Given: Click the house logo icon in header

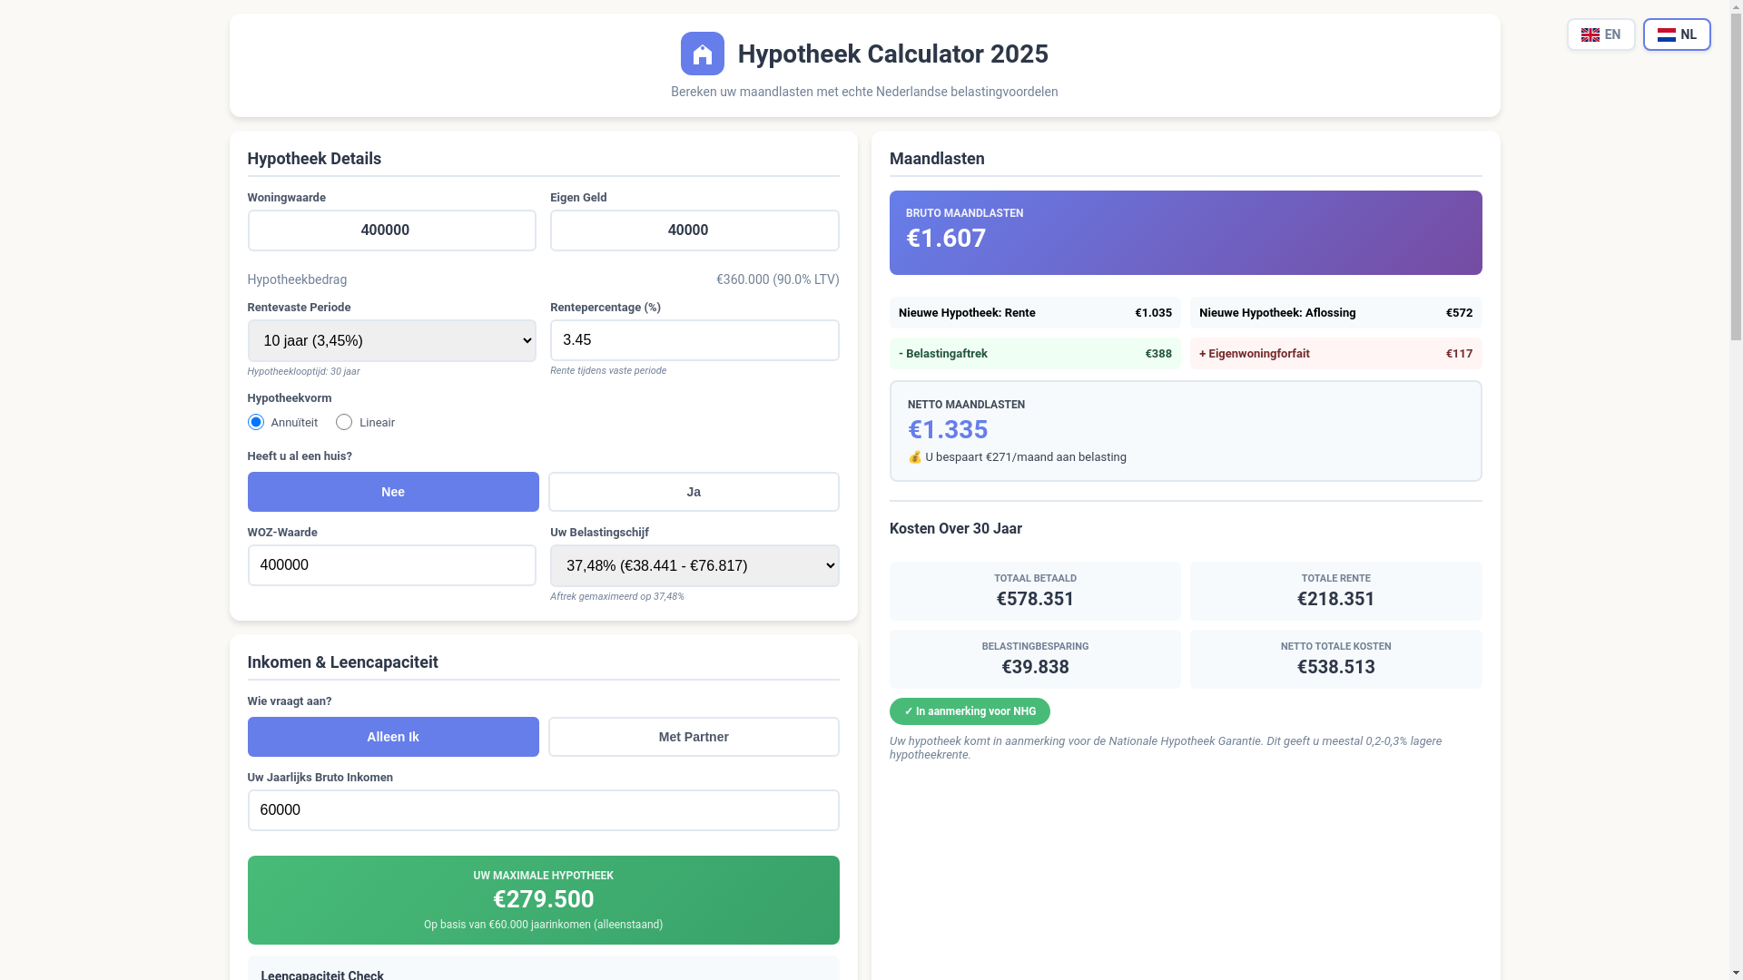Looking at the screenshot, I should tap(702, 54).
